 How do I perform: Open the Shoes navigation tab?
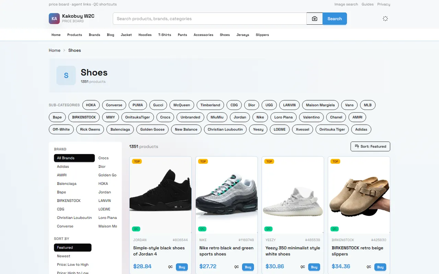click(225, 35)
